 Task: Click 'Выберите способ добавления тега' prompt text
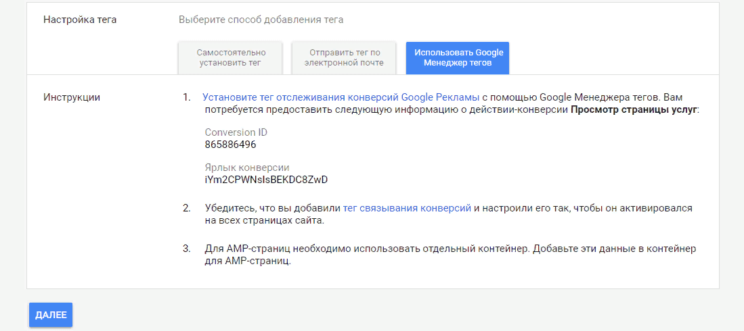pyautogui.click(x=261, y=20)
